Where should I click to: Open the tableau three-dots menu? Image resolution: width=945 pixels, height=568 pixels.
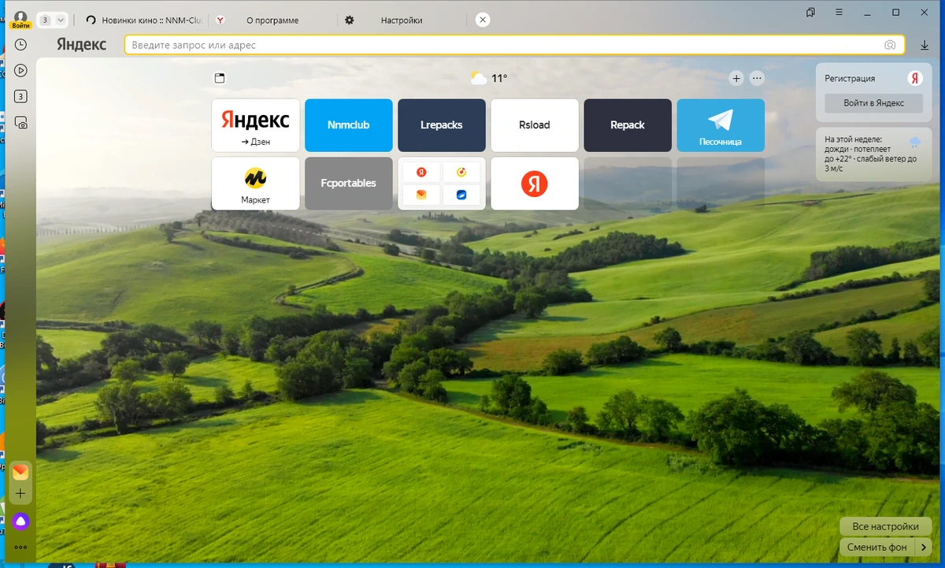coord(757,78)
